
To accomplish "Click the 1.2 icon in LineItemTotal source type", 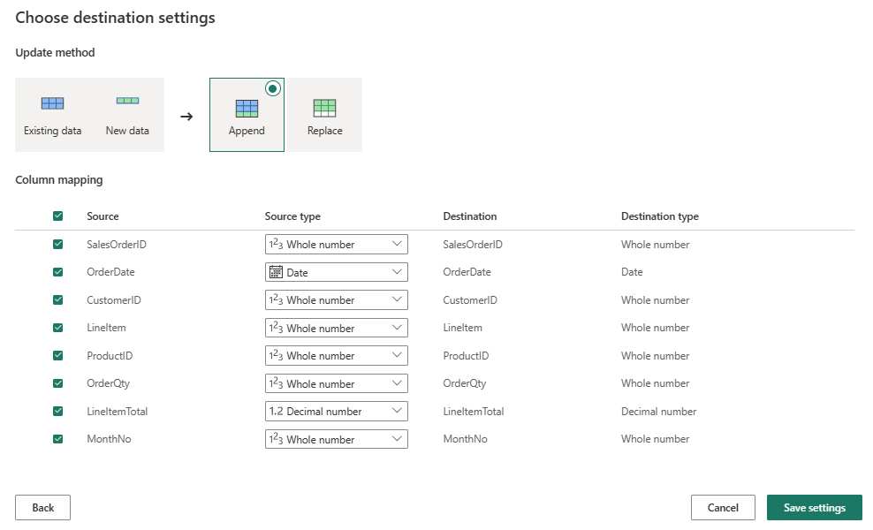I will [277, 412].
